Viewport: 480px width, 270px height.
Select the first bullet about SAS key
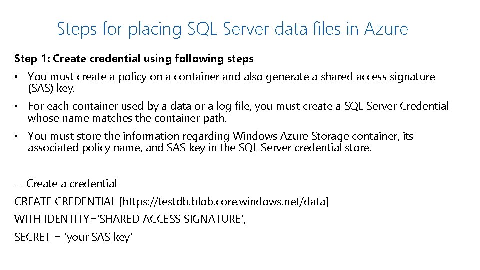coord(231,82)
